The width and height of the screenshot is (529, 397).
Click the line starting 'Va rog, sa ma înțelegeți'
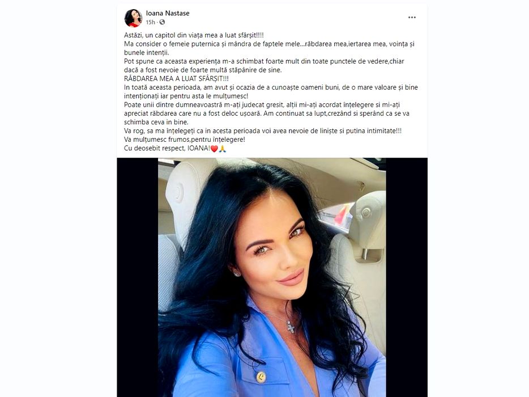[262, 131]
